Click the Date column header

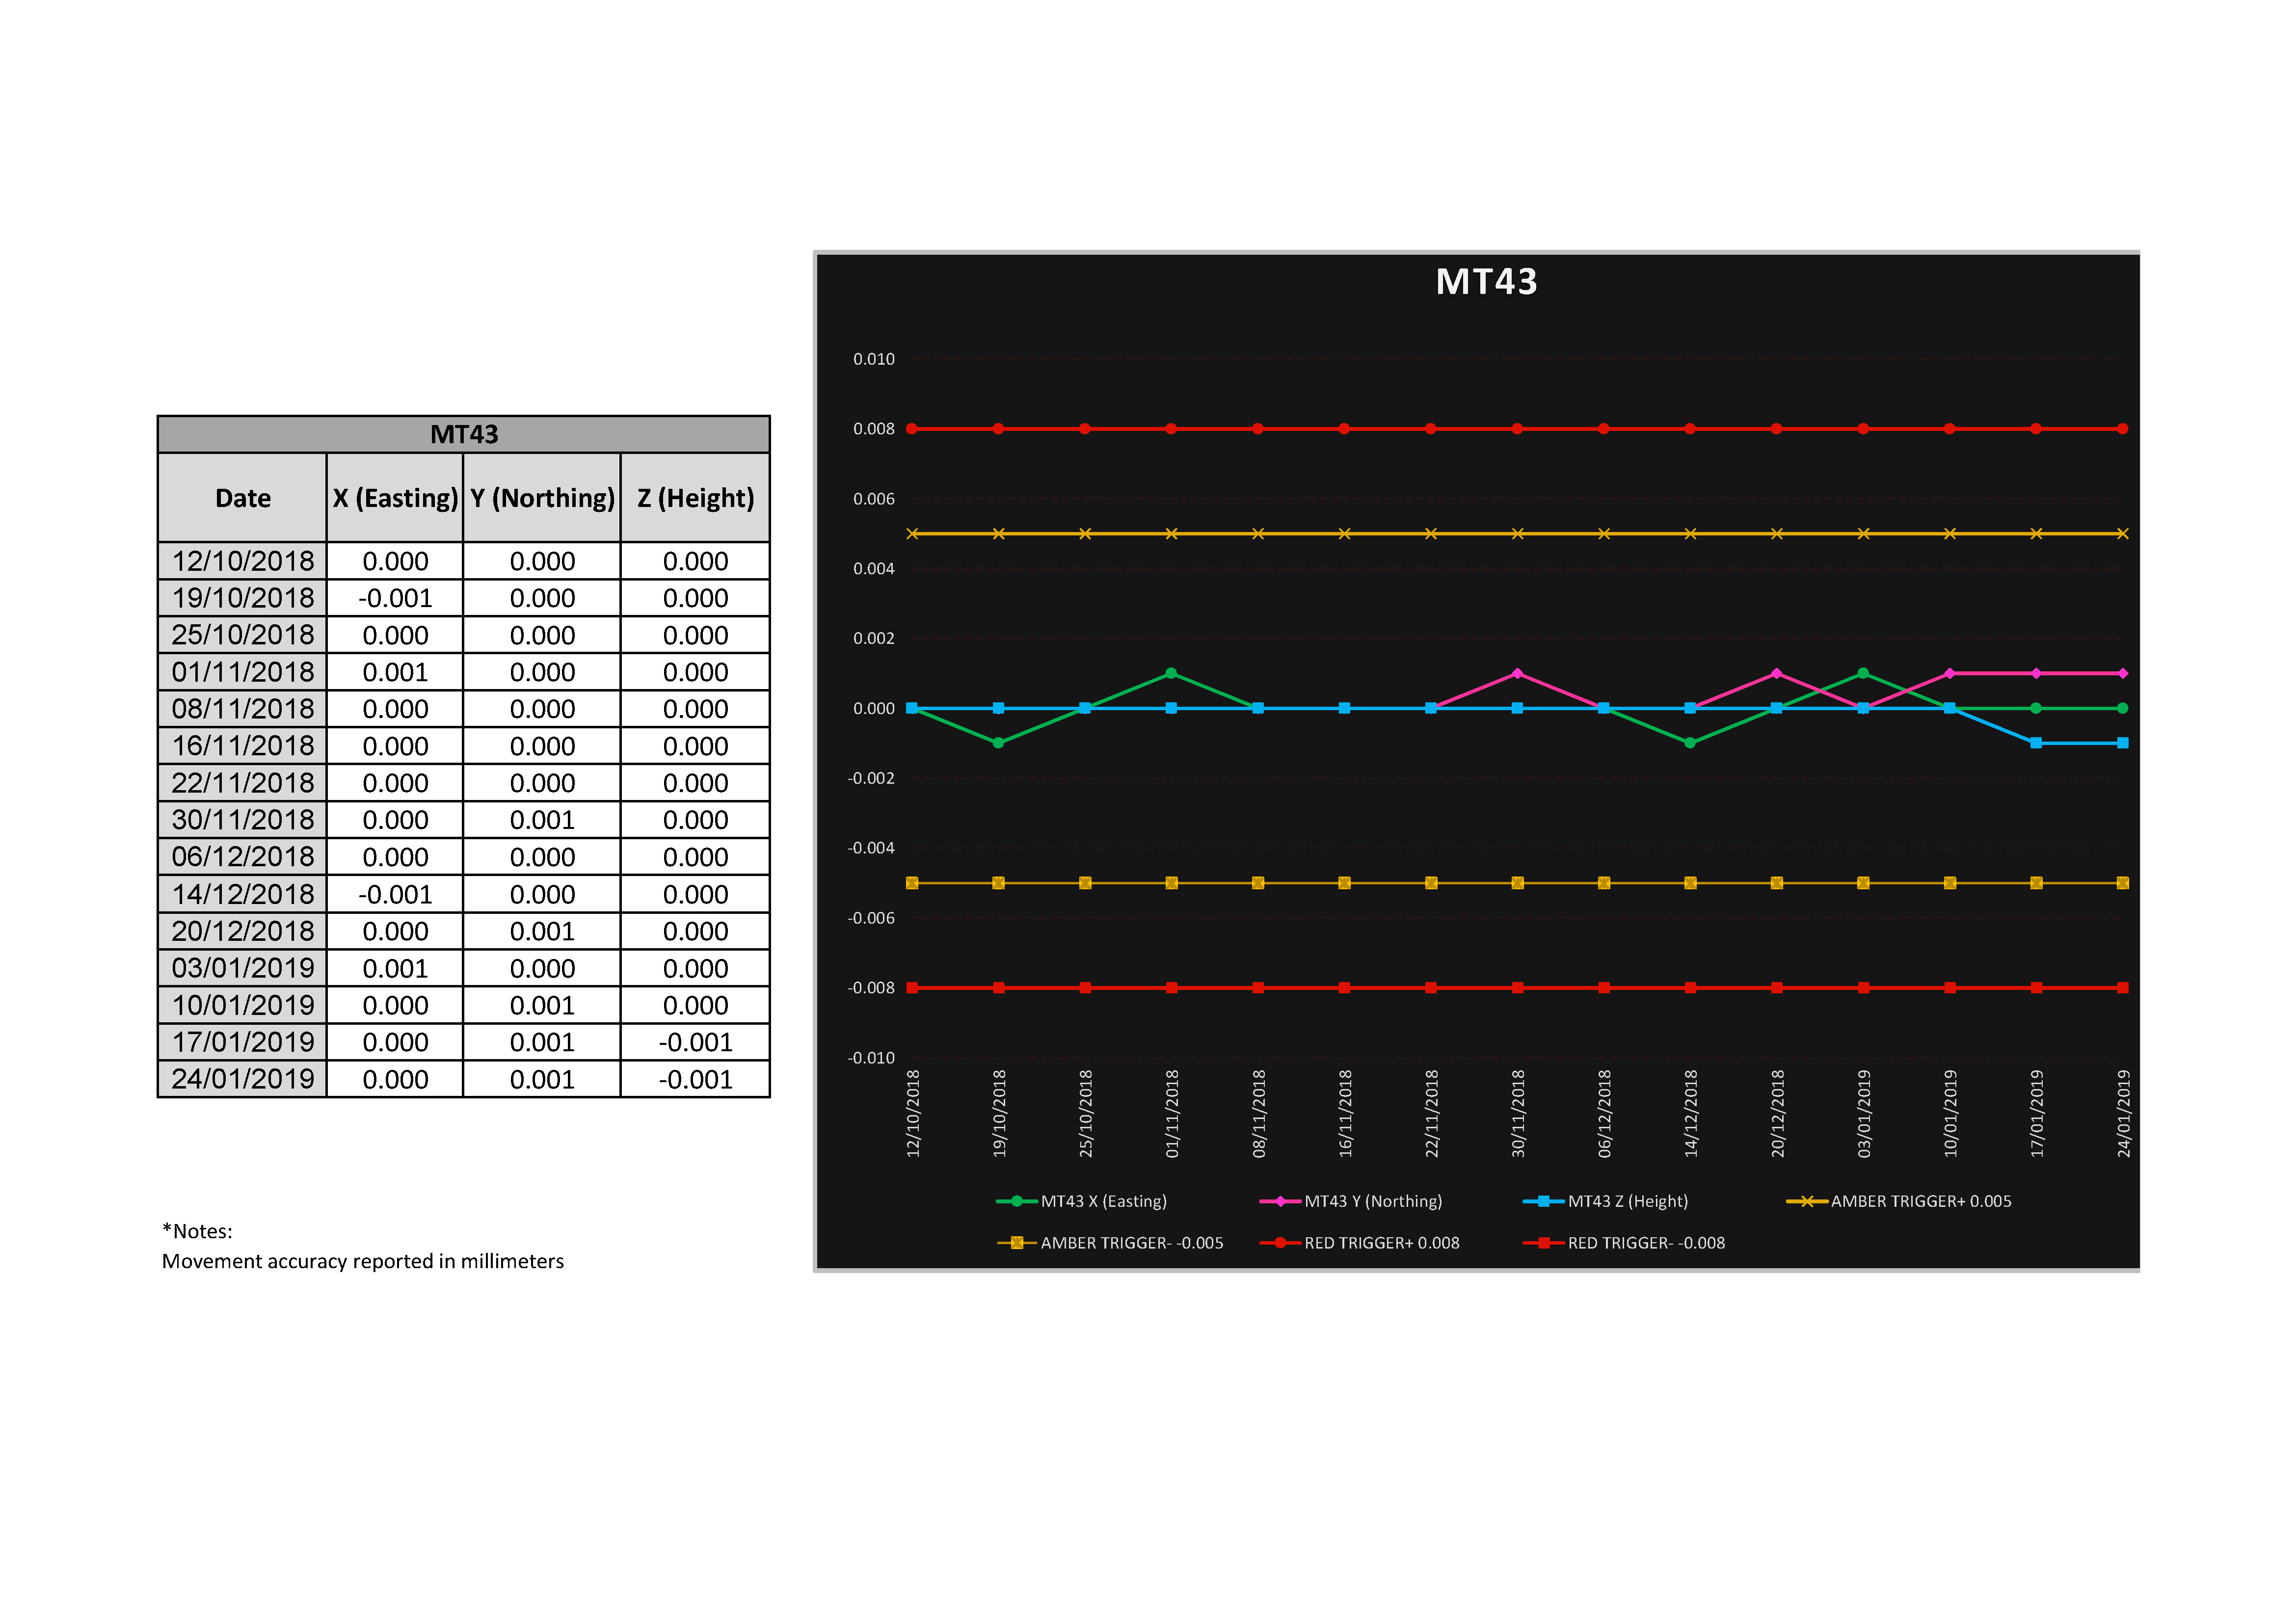point(243,498)
